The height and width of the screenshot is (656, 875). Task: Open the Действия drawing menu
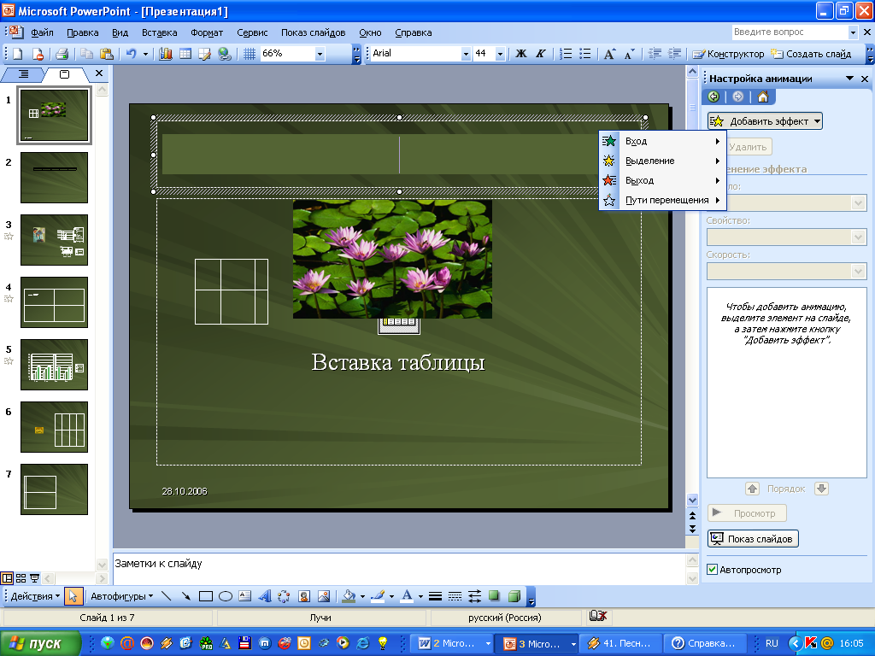[x=35, y=596]
